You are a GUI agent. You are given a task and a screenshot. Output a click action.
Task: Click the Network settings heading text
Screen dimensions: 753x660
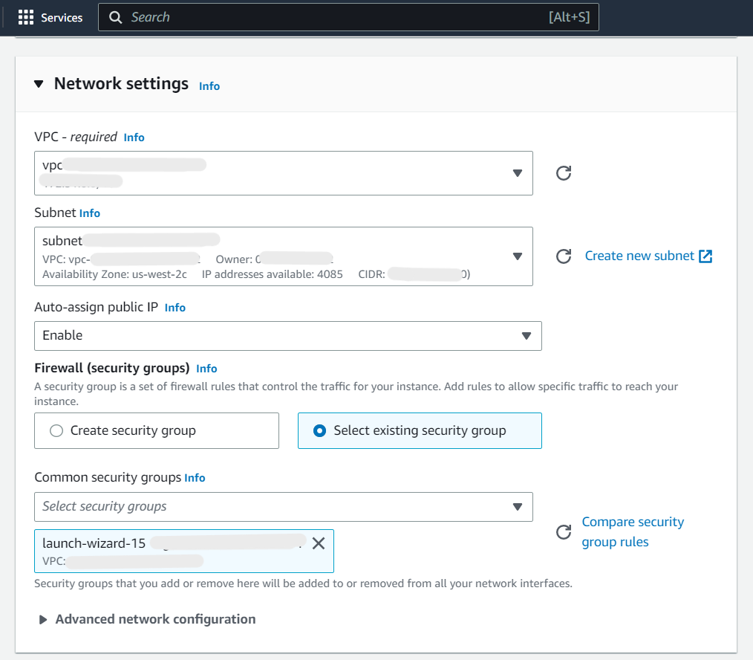(x=121, y=84)
